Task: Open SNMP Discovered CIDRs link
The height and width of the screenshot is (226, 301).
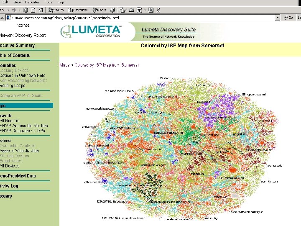Action: click(23, 131)
